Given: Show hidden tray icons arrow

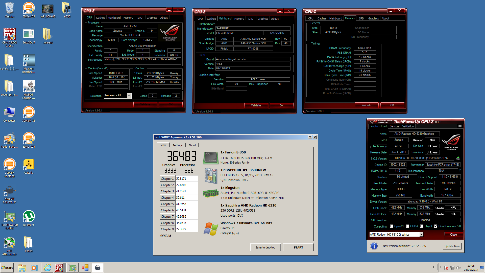Looking at the screenshot, I should (441, 267).
